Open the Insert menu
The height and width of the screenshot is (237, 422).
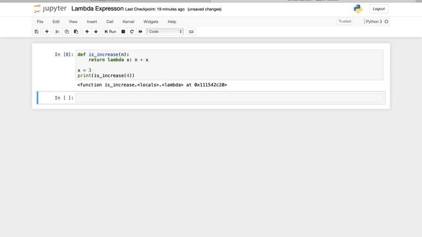tap(92, 22)
